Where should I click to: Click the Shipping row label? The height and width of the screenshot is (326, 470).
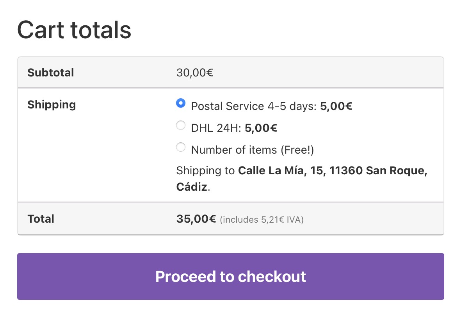(52, 105)
